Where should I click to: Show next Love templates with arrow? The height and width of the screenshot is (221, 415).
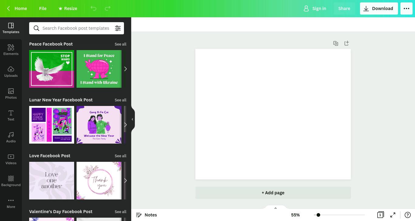click(x=125, y=181)
